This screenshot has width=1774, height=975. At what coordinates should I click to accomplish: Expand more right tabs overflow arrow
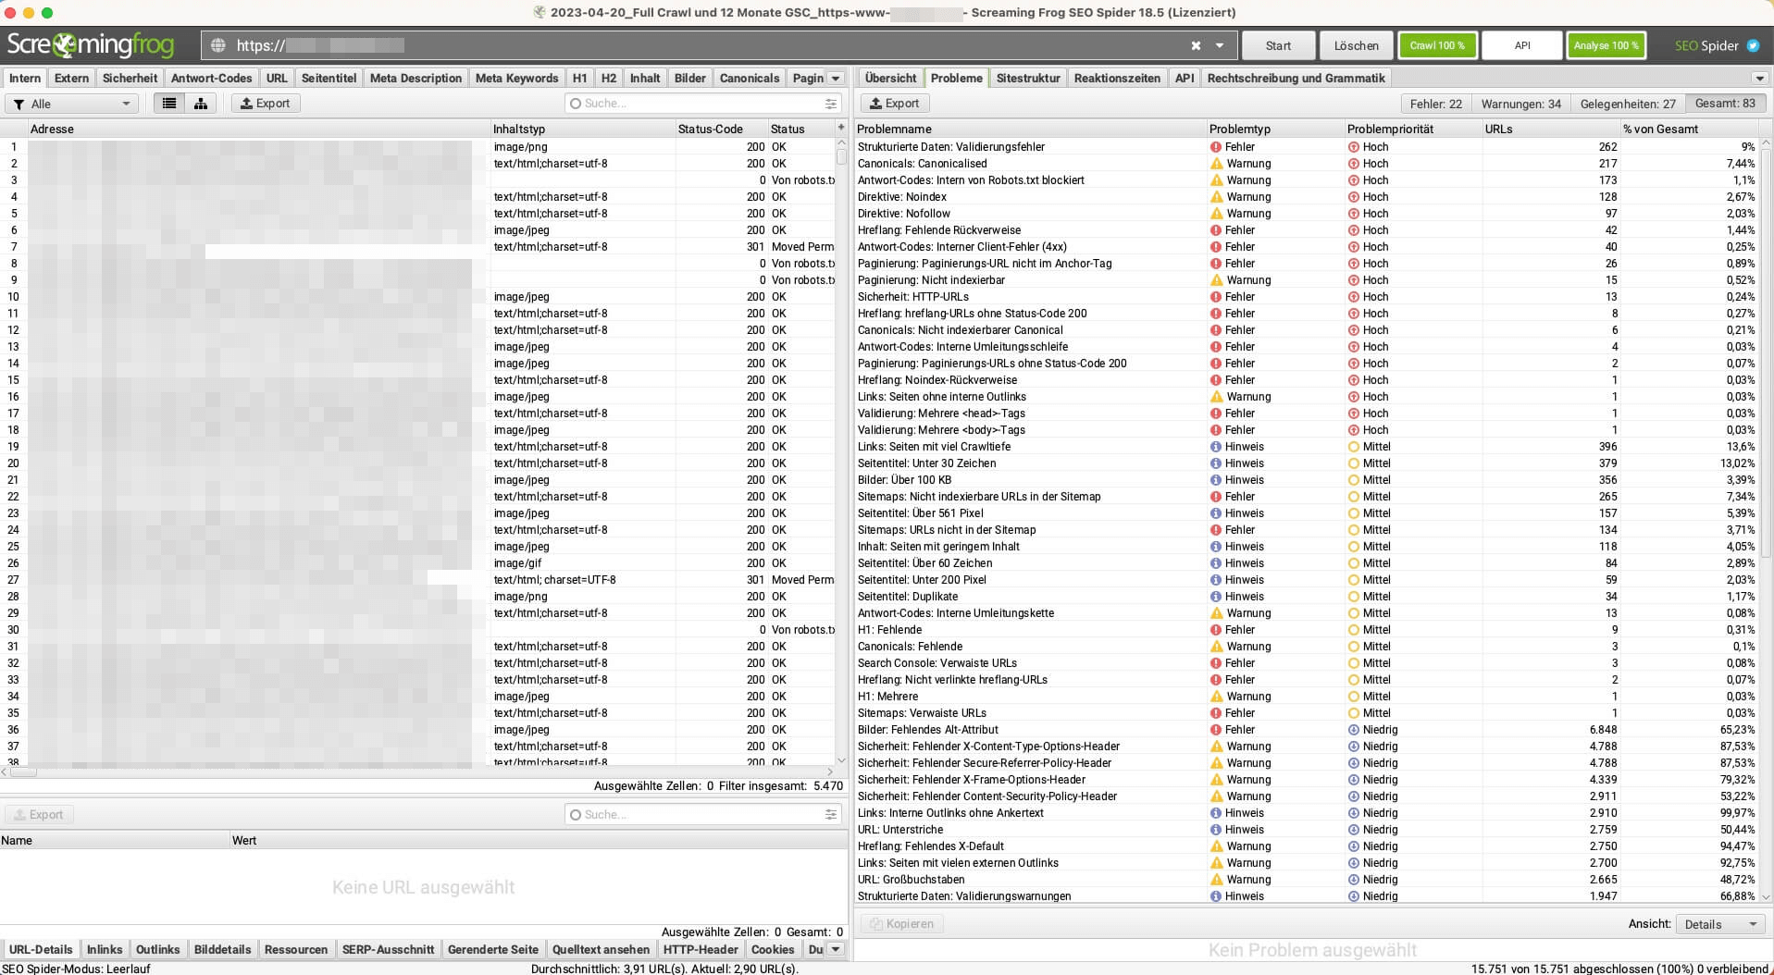coord(1760,79)
